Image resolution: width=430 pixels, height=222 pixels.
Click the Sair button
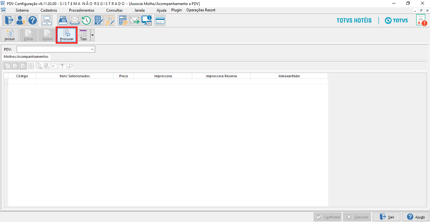pyautogui.click(x=387, y=217)
